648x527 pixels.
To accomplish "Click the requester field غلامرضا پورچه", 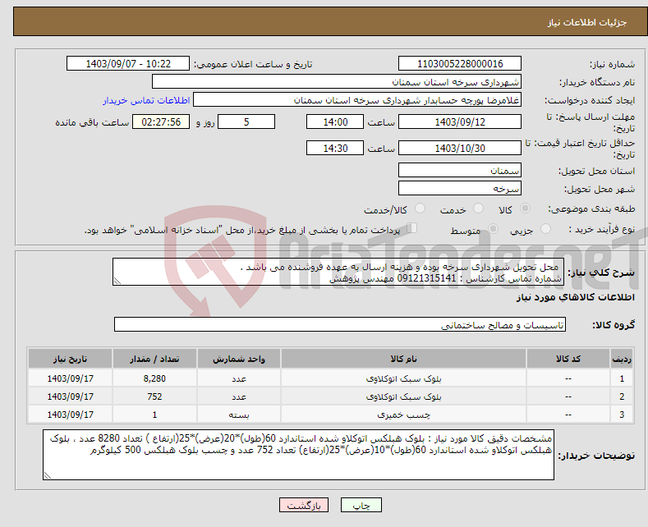I will point(357,100).
